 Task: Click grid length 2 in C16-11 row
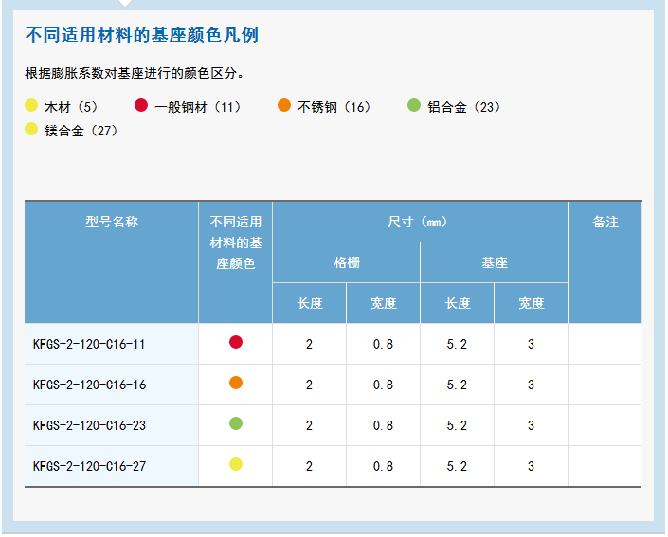(309, 344)
